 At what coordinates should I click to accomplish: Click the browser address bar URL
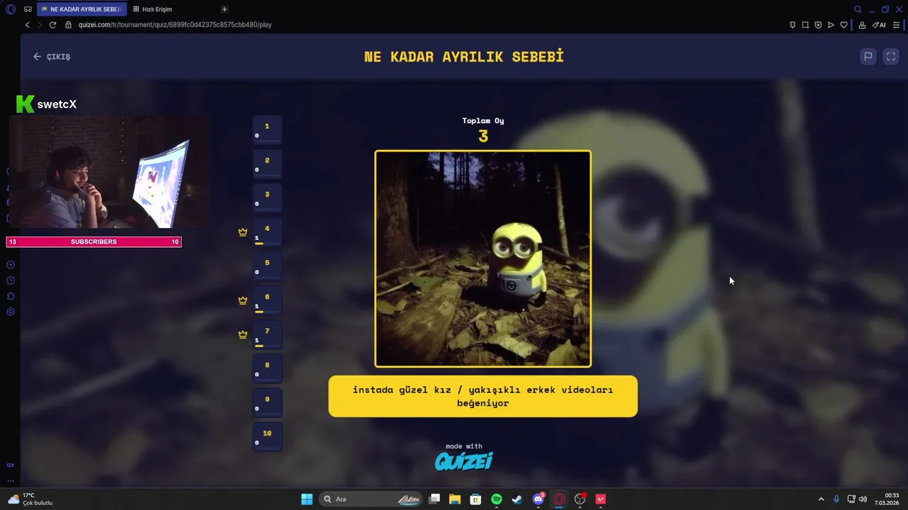click(x=175, y=25)
